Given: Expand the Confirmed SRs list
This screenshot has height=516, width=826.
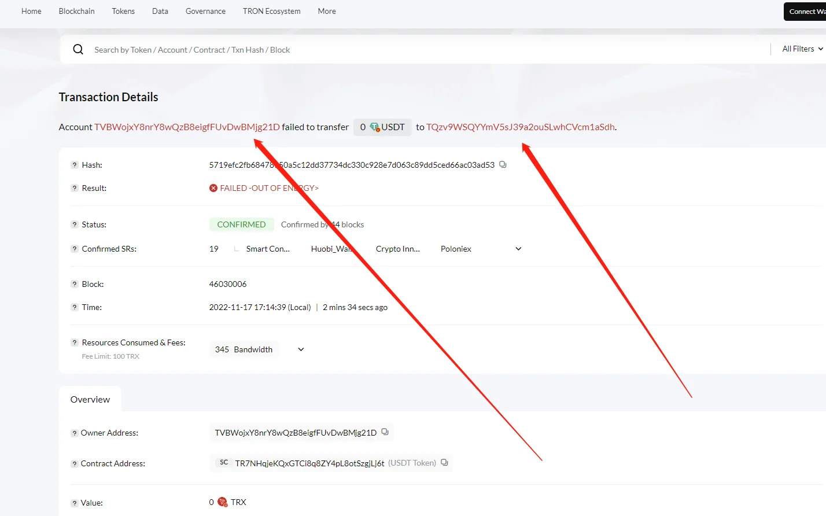Looking at the screenshot, I should tap(518, 249).
